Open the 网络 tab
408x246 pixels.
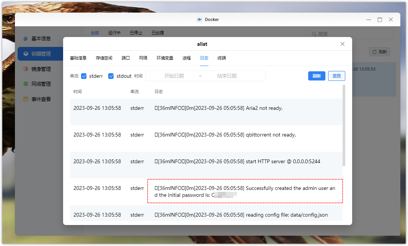pos(143,58)
